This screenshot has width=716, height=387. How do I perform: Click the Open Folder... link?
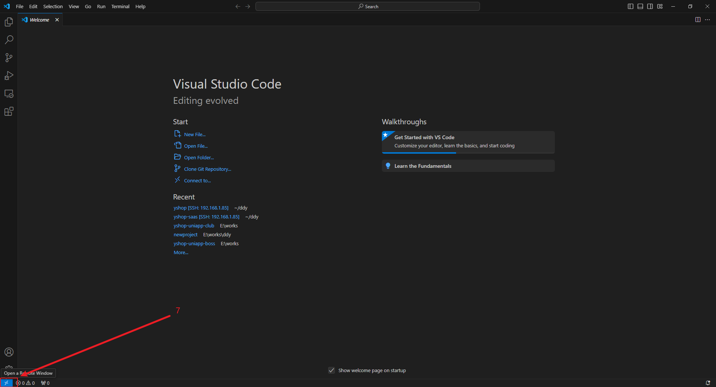tap(199, 158)
